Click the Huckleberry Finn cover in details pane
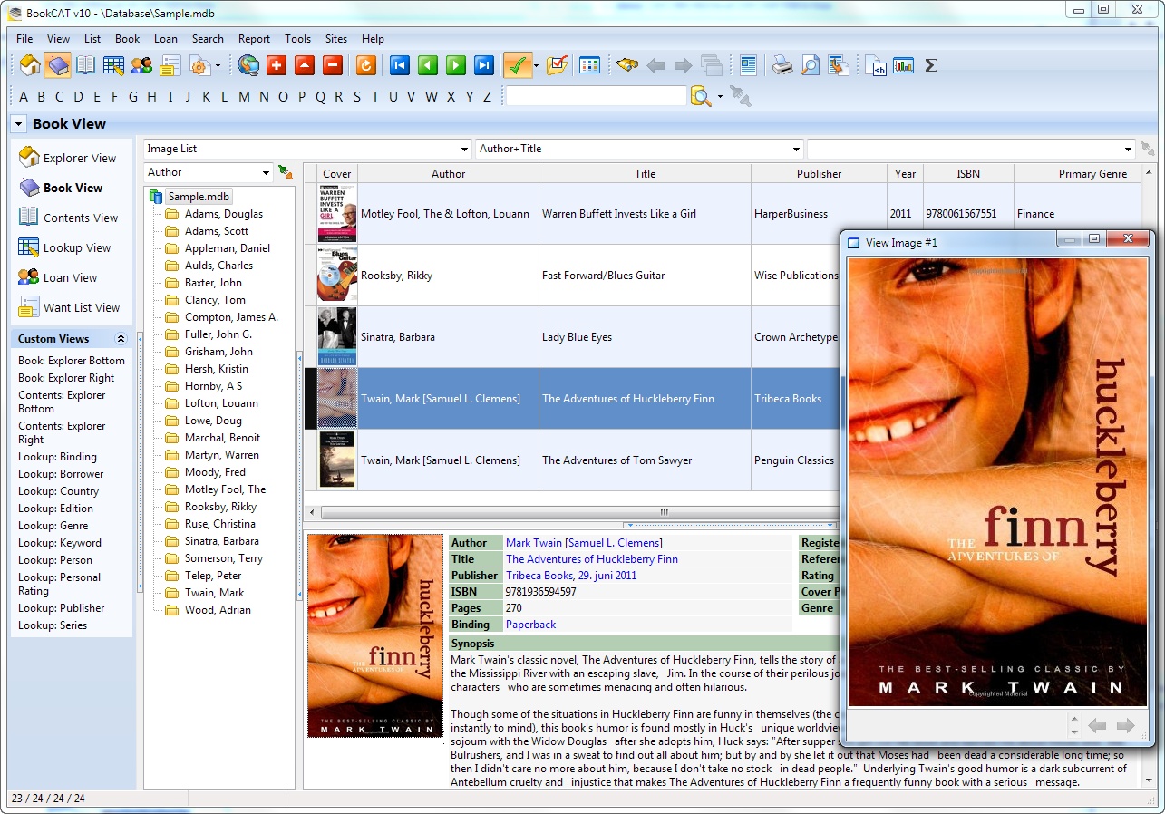 coord(375,635)
